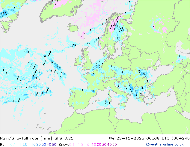Click the Snow legend value 2
190x147 pixels.
[x=82, y=145]
